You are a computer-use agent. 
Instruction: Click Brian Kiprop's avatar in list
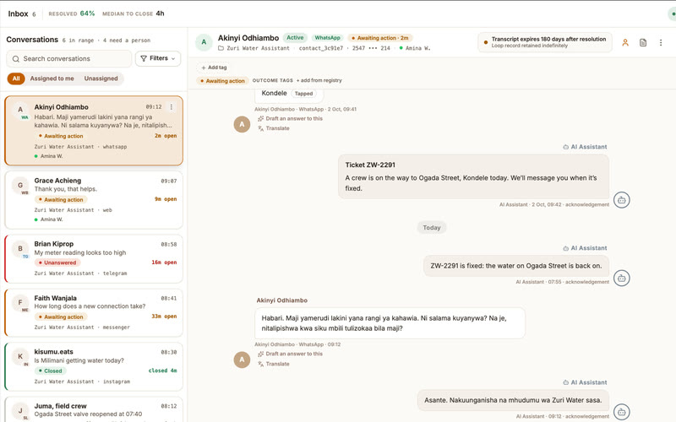pos(19,248)
